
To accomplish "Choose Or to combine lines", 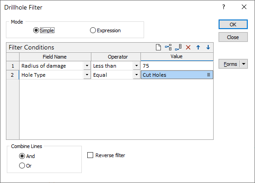I will point(22,166).
